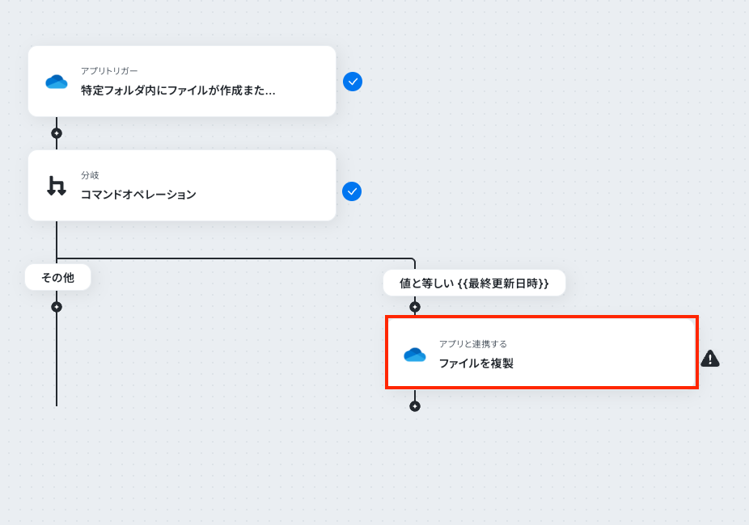Click the branch icon on コマンドオペレーション card
749x525 pixels.
57,186
